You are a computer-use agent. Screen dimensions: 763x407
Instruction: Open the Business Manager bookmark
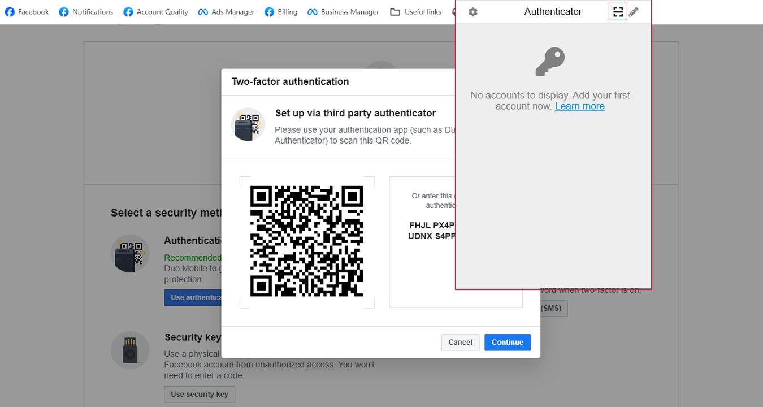343,12
